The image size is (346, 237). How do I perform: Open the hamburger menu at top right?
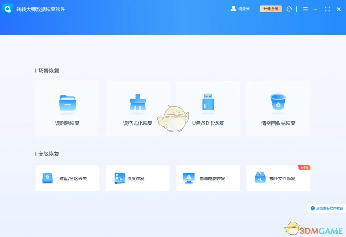305,9
